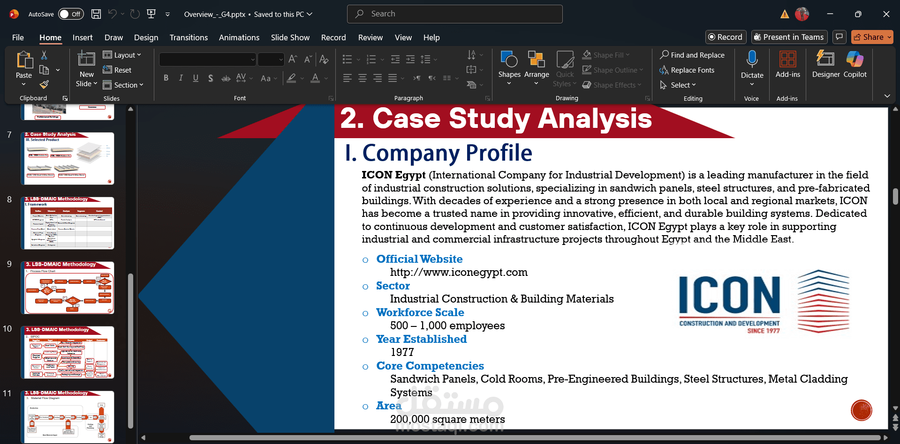Viewport: 900px width, 444px height.
Task: Click the Save icon in title bar
Action: [96, 14]
